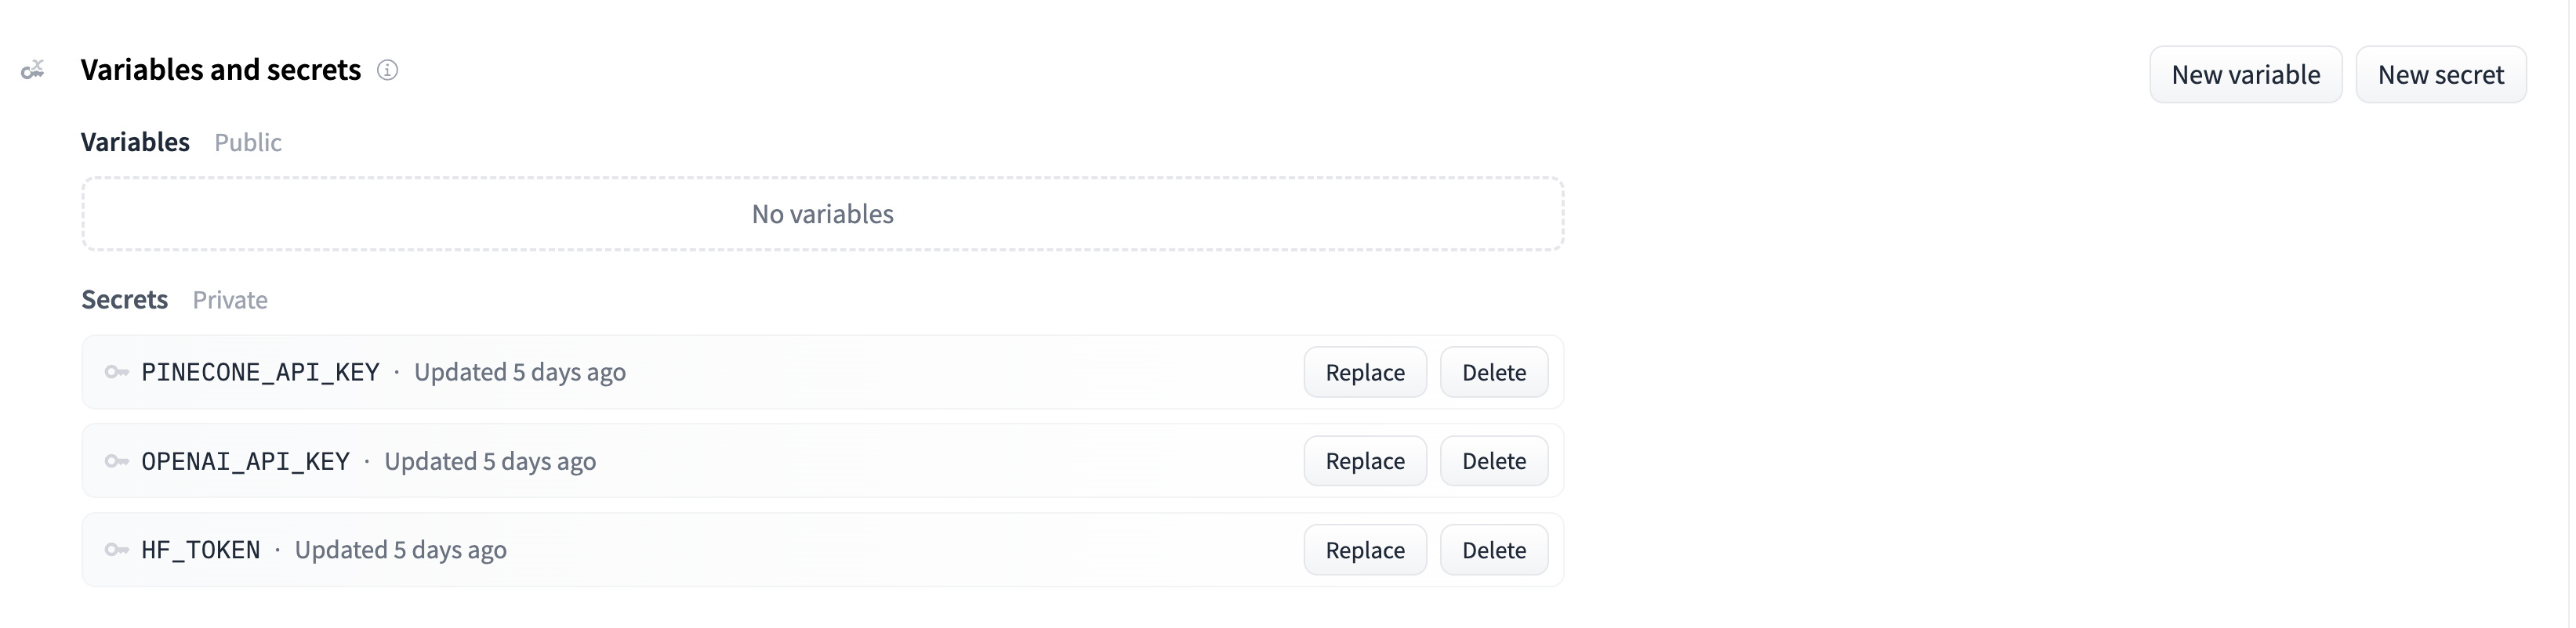
Task: Select the PINECONE_API_KEY secret row
Action: click(x=700, y=371)
